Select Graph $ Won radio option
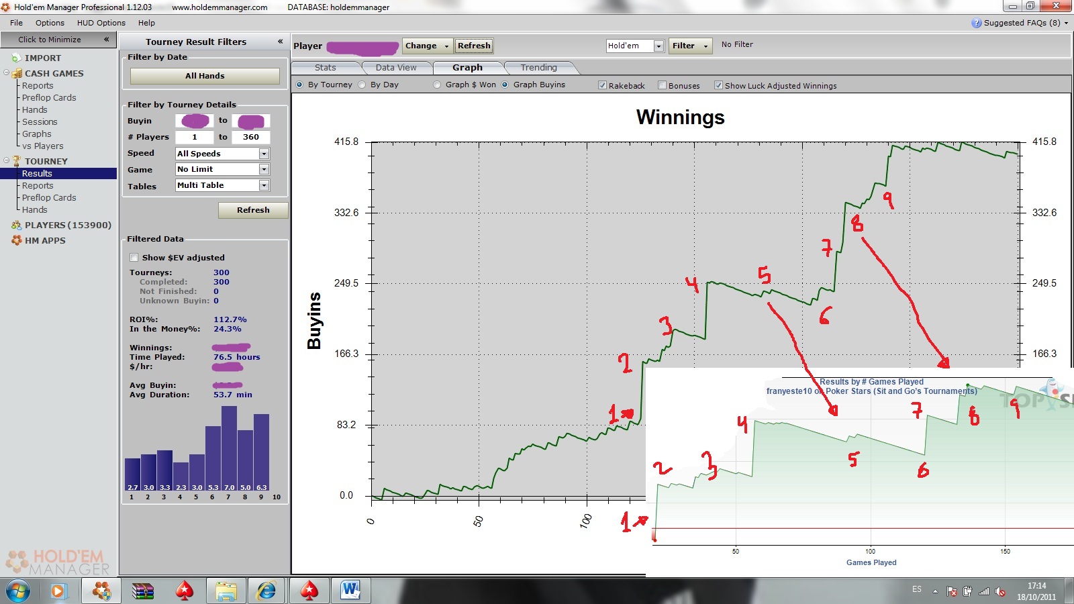 coord(437,85)
